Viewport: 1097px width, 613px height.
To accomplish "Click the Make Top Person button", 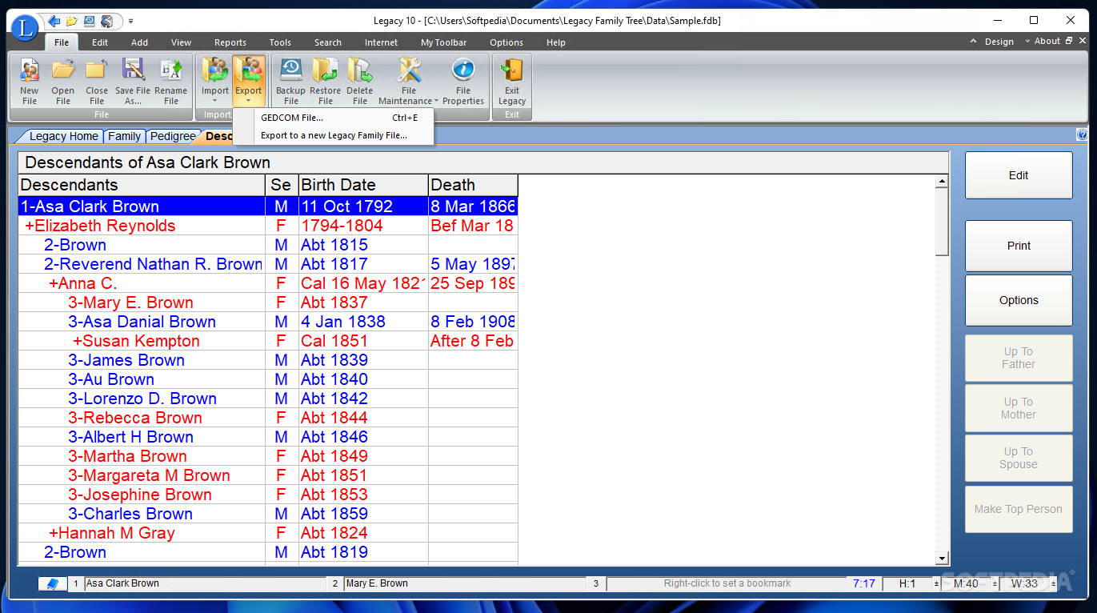I will click(1019, 509).
